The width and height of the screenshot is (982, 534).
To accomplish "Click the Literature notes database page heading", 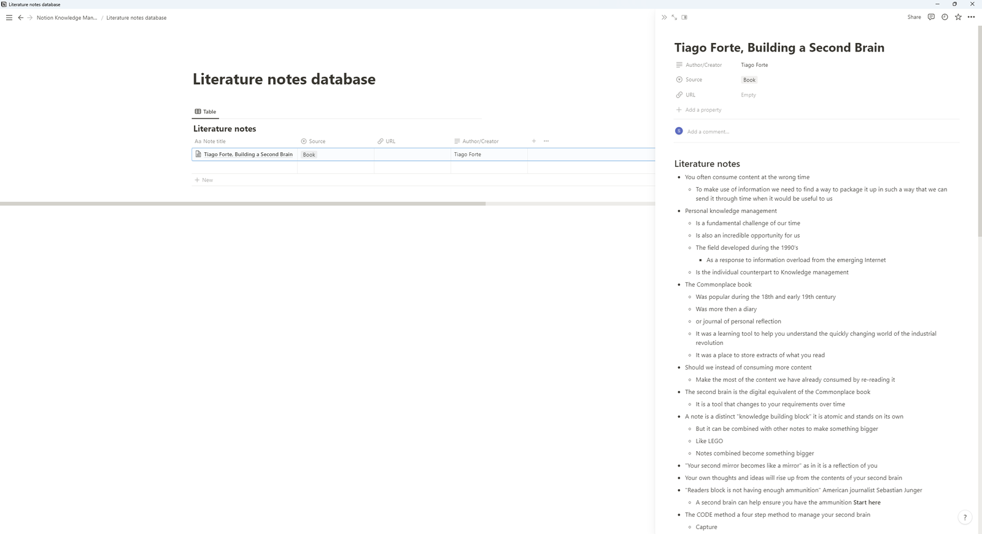I will (284, 79).
